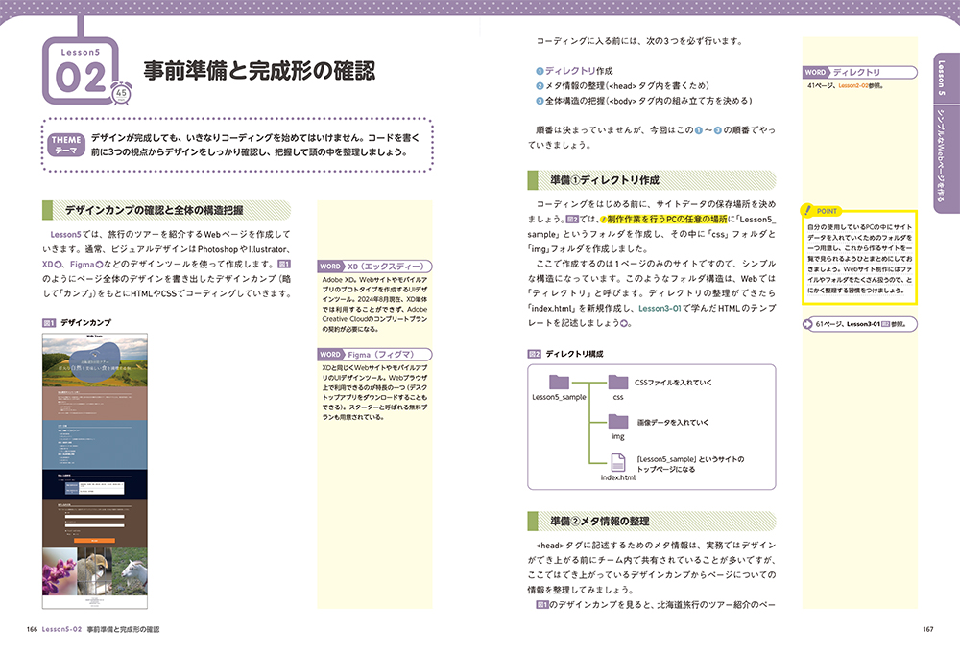Viewport: 960px width, 651px height.
Task: Collapse the WORD XD(エックスディー) box
Action: tap(376, 267)
